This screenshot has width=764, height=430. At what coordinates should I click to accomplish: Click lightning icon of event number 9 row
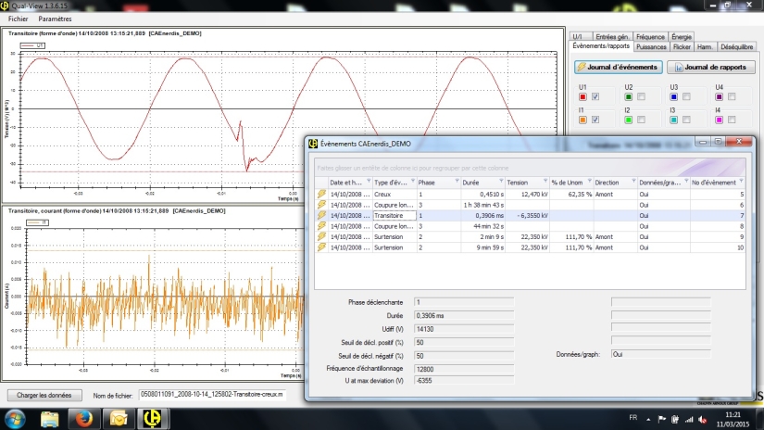point(321,237)
